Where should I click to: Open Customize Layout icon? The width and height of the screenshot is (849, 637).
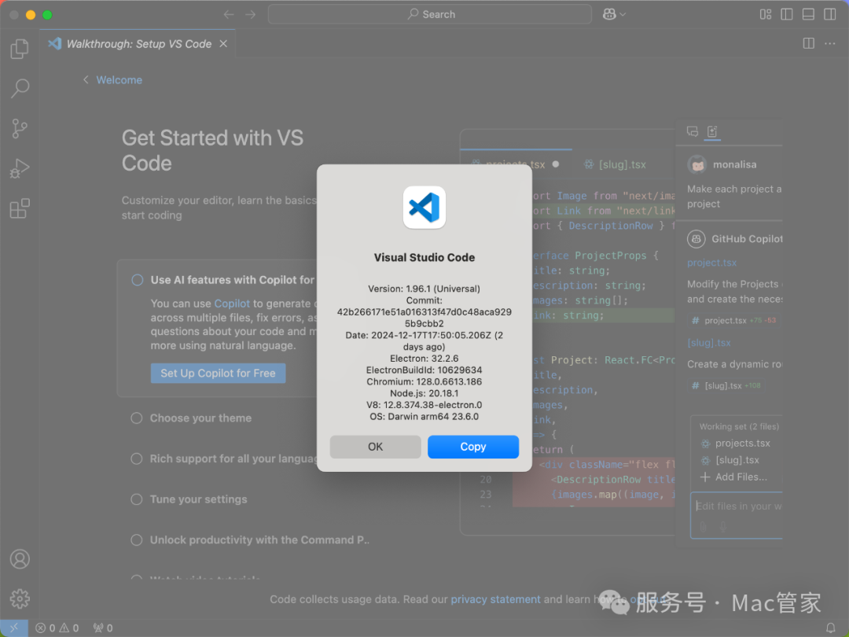(765, 15)
